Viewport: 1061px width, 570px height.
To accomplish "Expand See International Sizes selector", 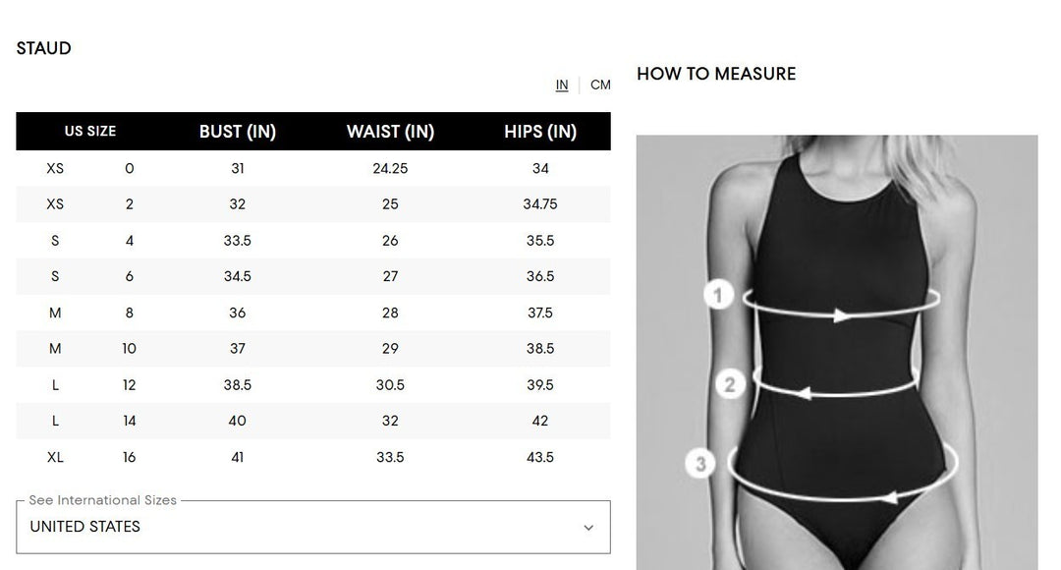I will point(312,528).
